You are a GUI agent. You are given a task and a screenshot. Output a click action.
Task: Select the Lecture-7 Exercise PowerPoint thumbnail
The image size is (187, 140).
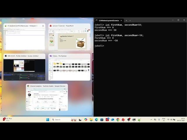(69, 37)
